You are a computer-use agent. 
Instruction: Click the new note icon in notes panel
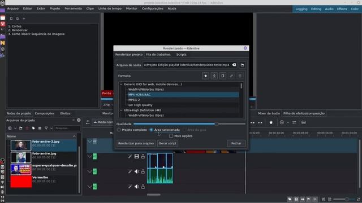(x=11, y=19)
